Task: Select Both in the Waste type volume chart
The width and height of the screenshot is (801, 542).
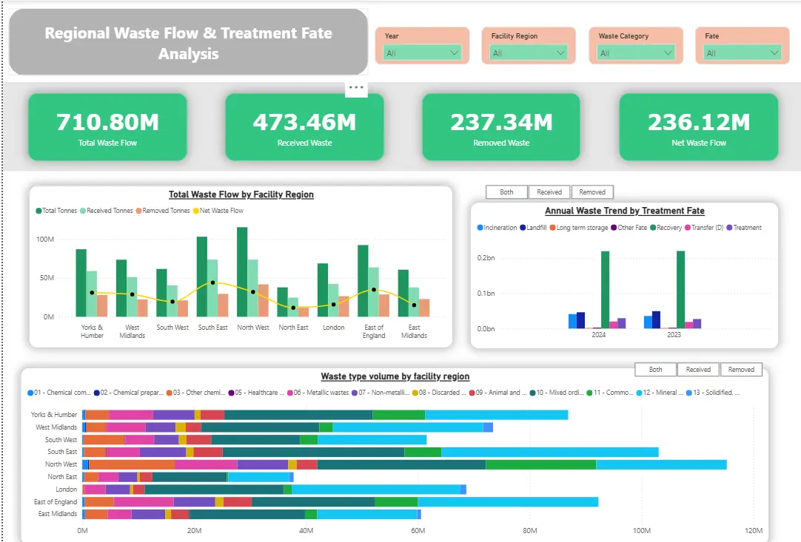Action: [655, 370]
